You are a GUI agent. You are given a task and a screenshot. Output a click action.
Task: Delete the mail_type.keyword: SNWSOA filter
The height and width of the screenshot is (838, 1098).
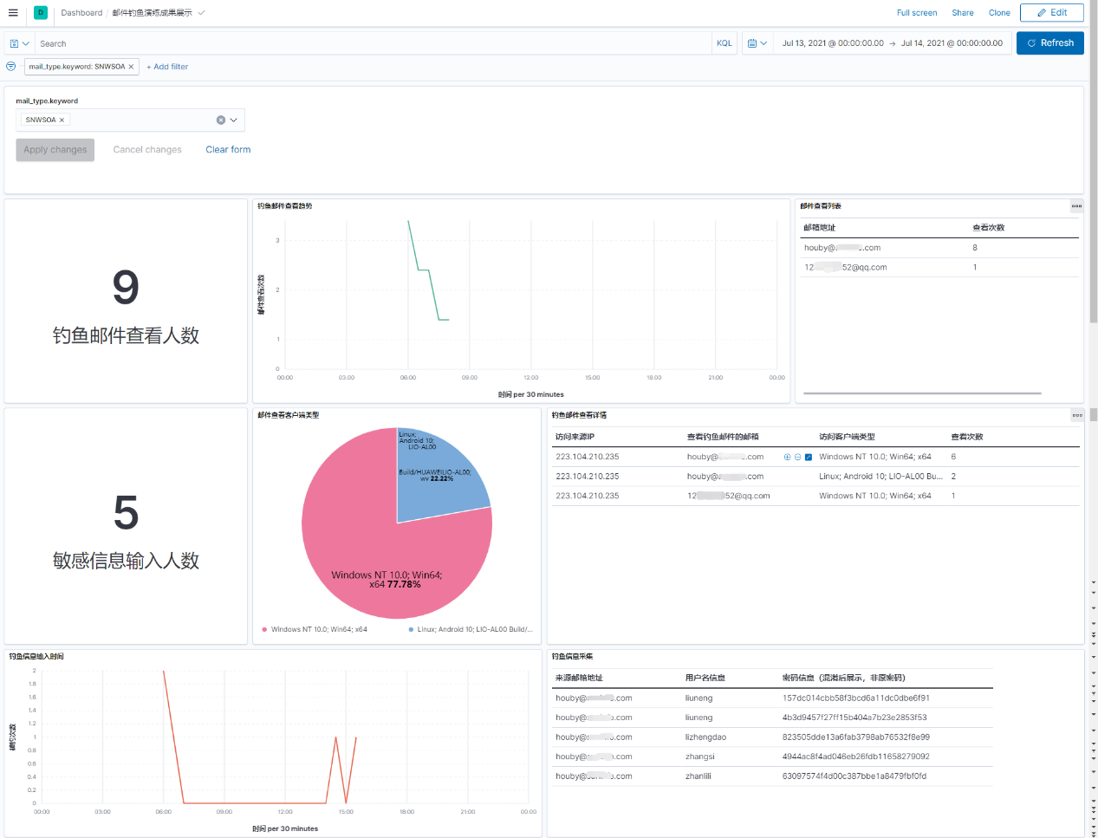pyautogui.click(x=131, y=67)
